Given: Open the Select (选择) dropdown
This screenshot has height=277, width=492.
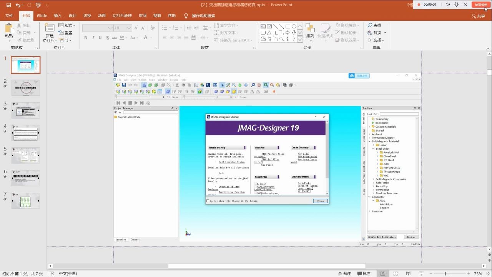Looking at the screenshot, I should click(376, 40).
